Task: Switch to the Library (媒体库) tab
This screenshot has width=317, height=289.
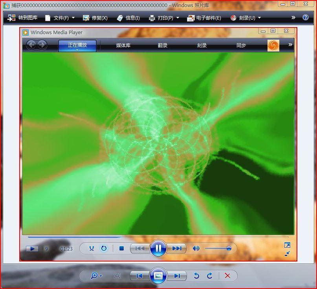Action: click(x=123, y=46)
